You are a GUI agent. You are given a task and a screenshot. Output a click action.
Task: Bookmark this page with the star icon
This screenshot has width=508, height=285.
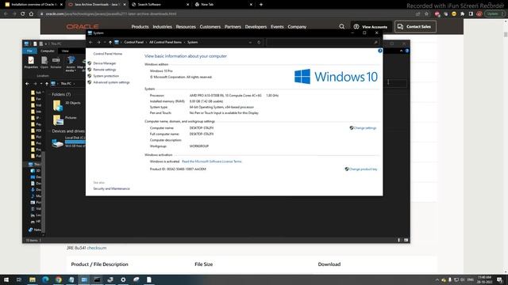(x=426, y=14)
